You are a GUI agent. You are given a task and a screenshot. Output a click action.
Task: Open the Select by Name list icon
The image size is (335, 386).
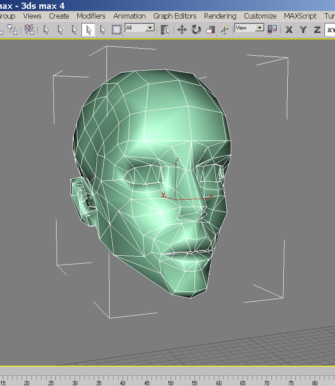point(165,30)
